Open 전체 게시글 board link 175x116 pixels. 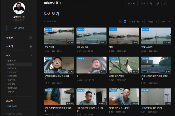[x=12, y=106]
